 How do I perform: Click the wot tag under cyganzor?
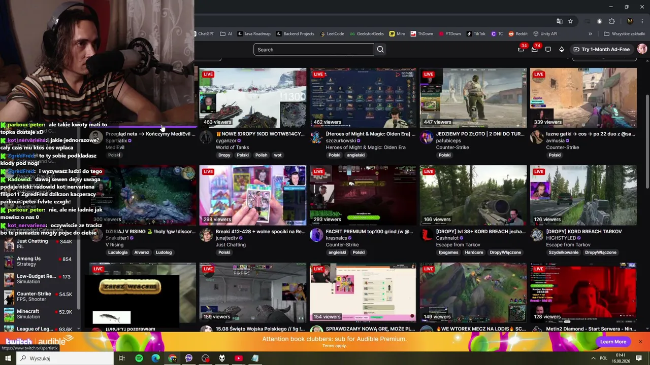coord(278,155)
